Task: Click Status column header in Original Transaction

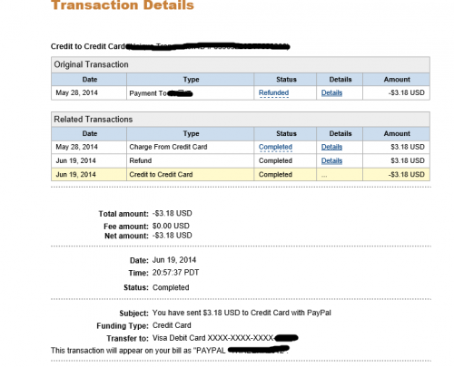Action: (x=286, y=80)
